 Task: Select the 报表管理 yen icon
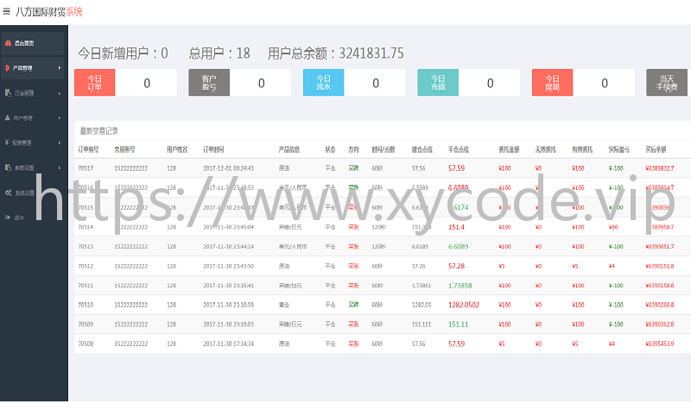point(7,142)
